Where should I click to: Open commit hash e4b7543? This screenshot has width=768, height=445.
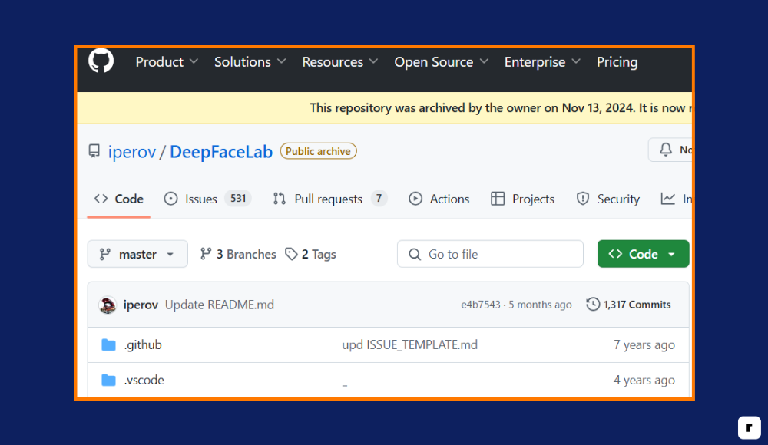[481, 305]
